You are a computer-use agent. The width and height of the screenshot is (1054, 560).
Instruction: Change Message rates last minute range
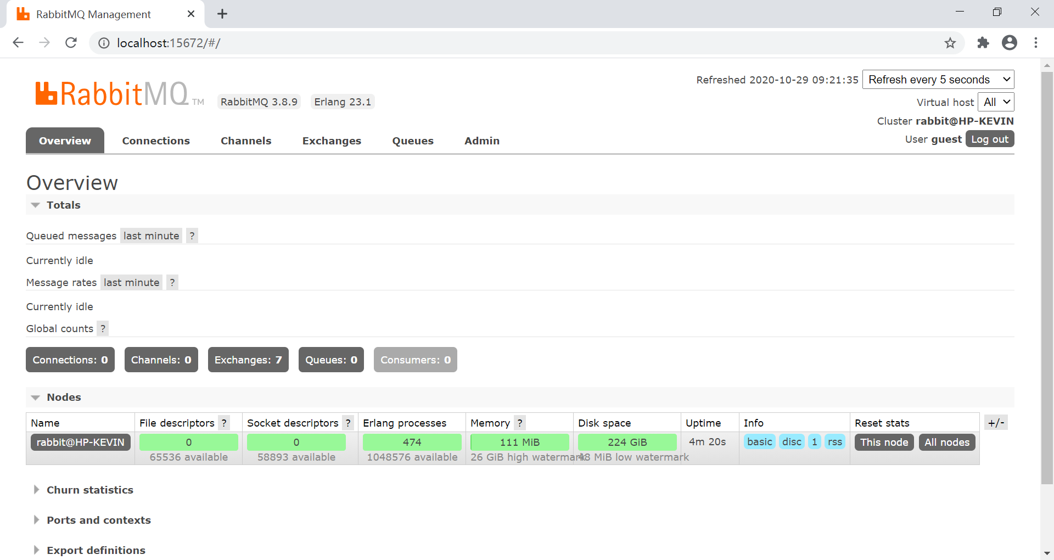tap(131, 282)
